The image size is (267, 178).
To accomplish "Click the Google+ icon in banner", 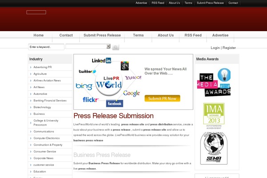I will tap(125, 66).
